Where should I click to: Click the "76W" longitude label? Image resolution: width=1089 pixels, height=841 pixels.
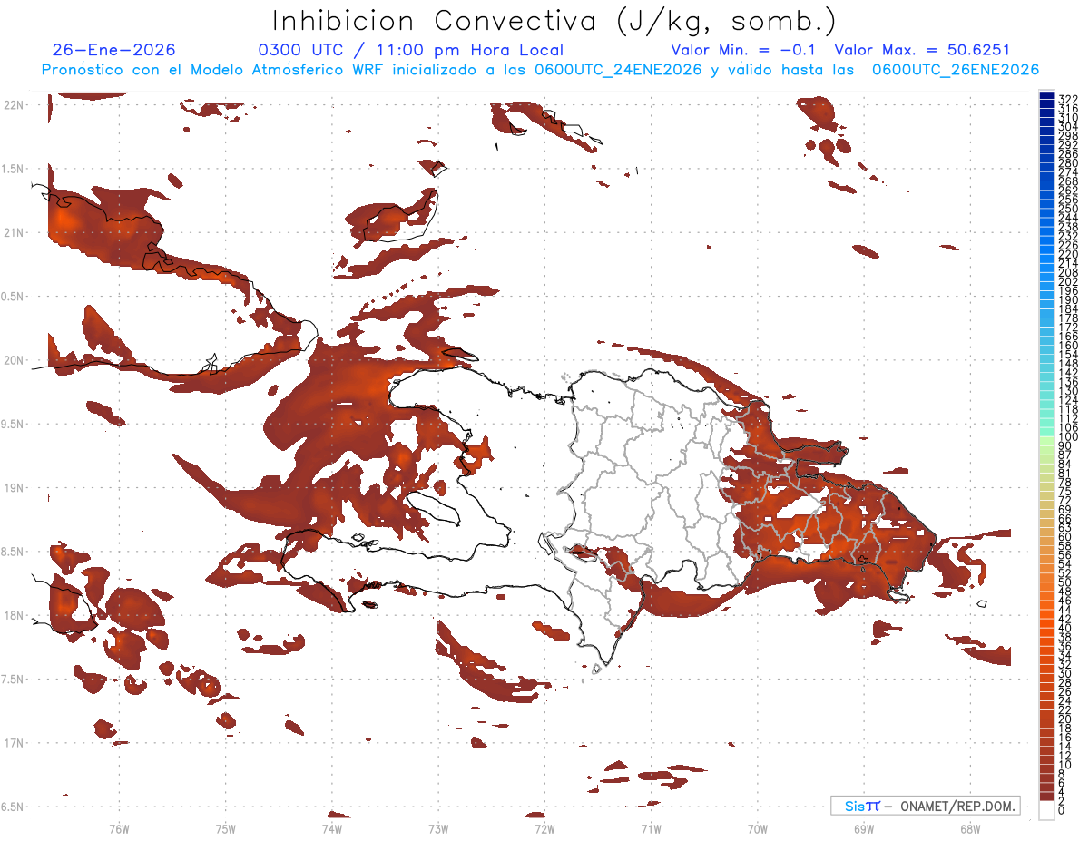pos(119,828)
